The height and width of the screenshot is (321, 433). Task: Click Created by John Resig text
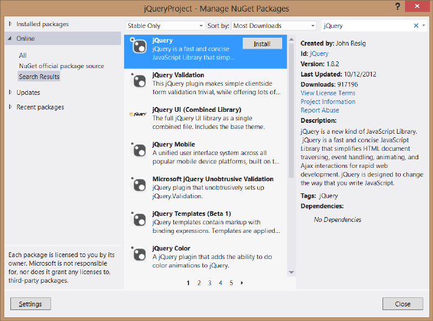point(333,43)
